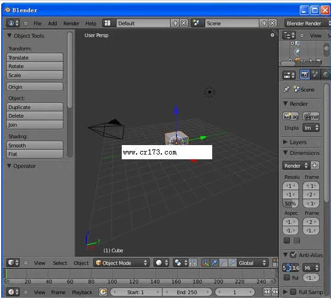This screenshot has height=299, width=331.
Task: Open the Properties editor type selector
Action: click(x=289, y=75)
